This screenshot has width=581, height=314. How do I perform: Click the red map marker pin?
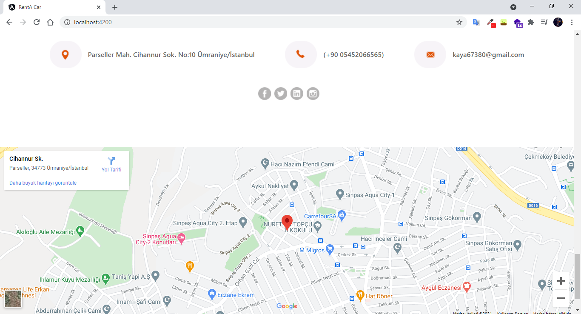pyautogui.click(x=287, y=222)
